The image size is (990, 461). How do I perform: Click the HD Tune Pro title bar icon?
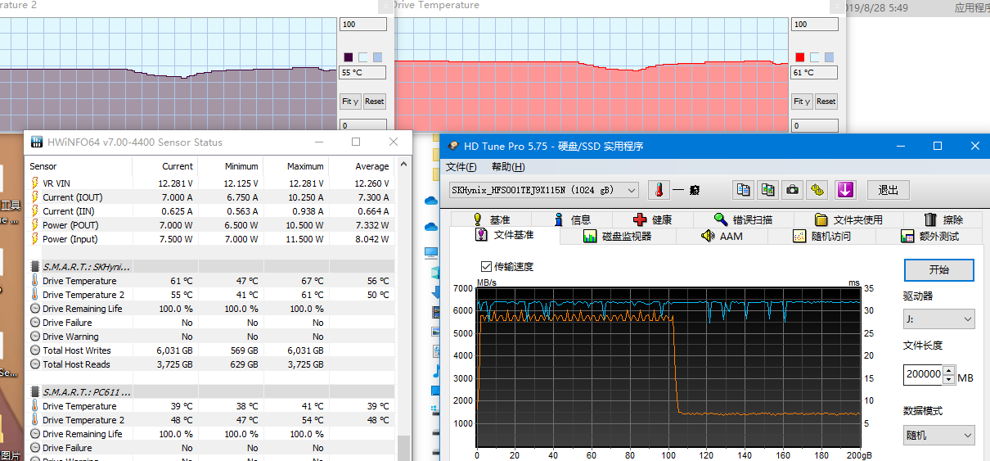[452, 147]
